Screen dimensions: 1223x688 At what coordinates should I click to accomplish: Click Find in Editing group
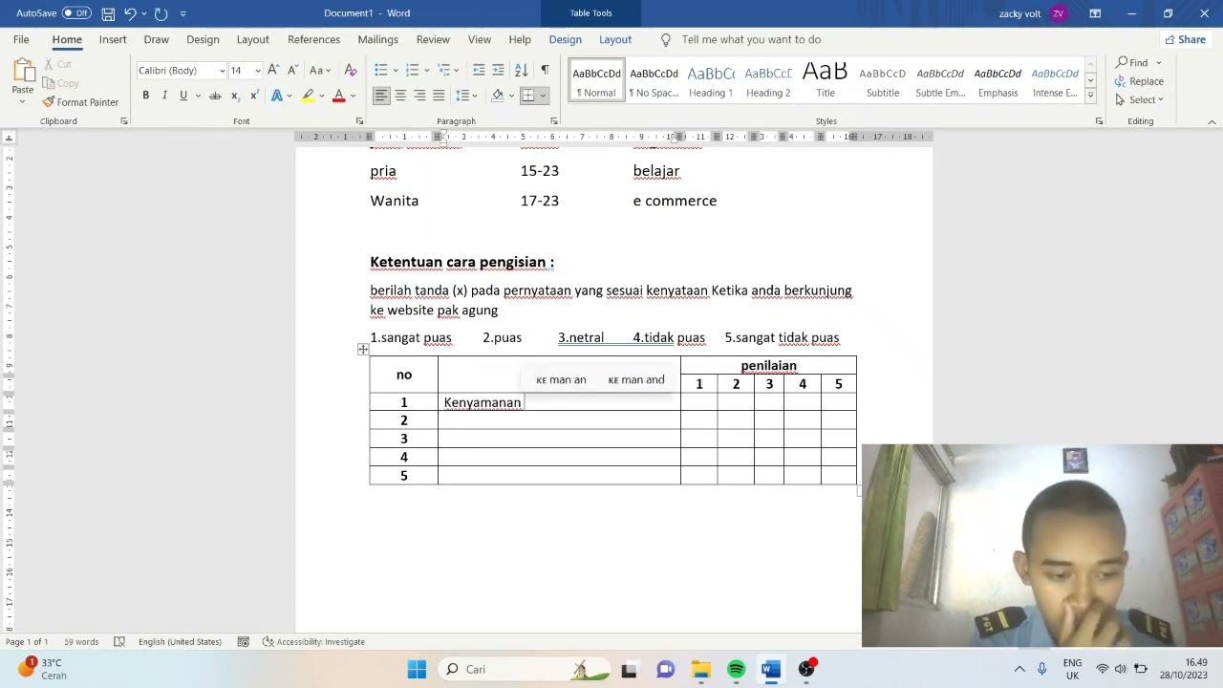[1139, 63]
